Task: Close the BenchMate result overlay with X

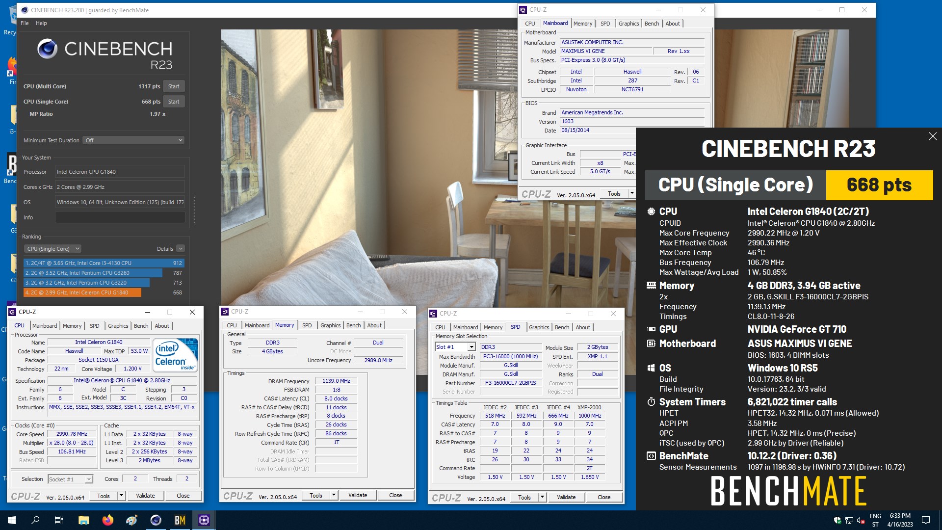Action: pyautogui.click(x=933, y=136)
